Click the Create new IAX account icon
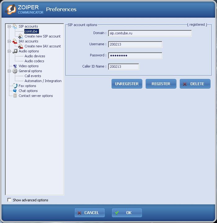The height and width of the screenshot is (223, 217). pyautogui.click(x=20, y=46)
